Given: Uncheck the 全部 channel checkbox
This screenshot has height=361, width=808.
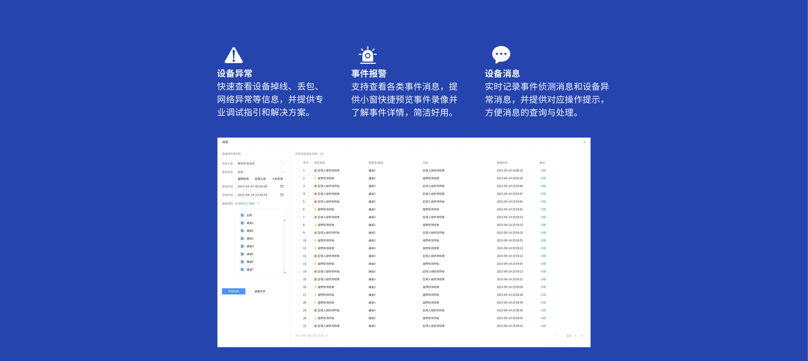Looking at the screenshot, I should [x=242, y=215].
